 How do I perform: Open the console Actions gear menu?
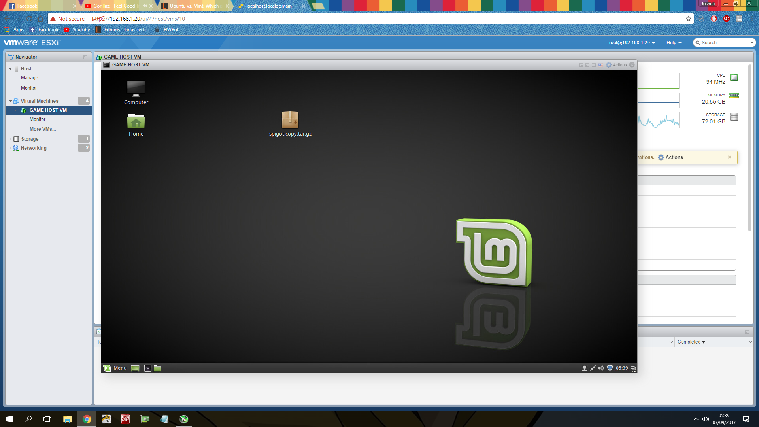(617, 65)
